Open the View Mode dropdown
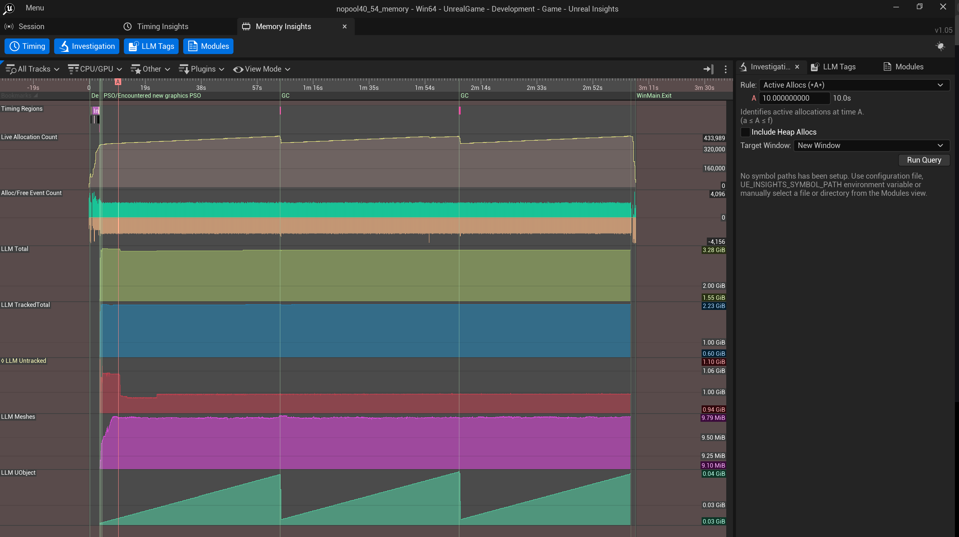Image resolution: width=959 pixels, height=537 pixels. pyautogui.click(x=261, y=69)
